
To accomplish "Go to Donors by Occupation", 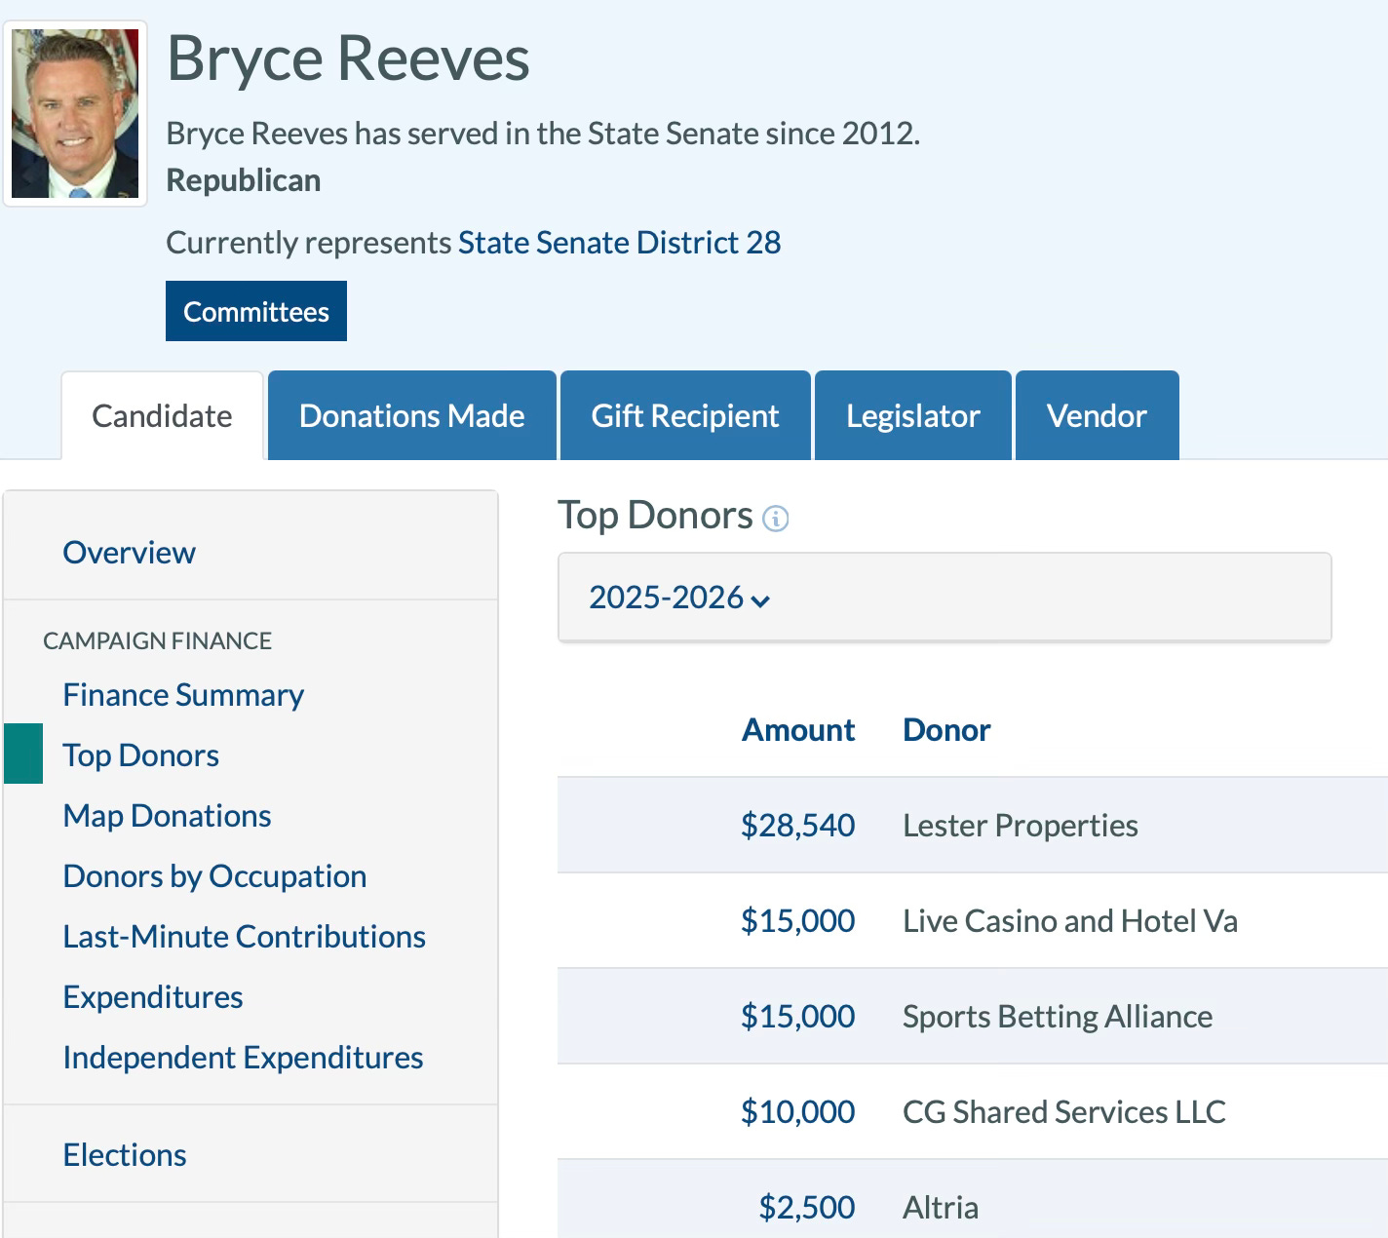I will (214, 876).
